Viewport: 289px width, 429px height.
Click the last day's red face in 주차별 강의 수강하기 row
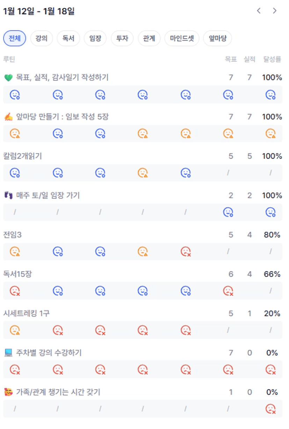tap(270, 369)
